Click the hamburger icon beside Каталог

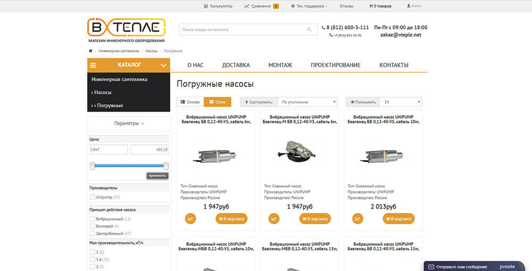click(93, 65)
